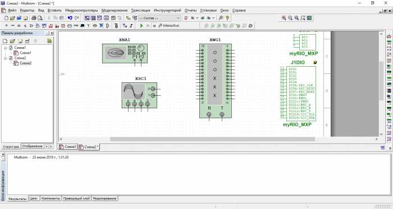
Task: Click the zoom in magnifier icon
Action: [x=284, y=18]
